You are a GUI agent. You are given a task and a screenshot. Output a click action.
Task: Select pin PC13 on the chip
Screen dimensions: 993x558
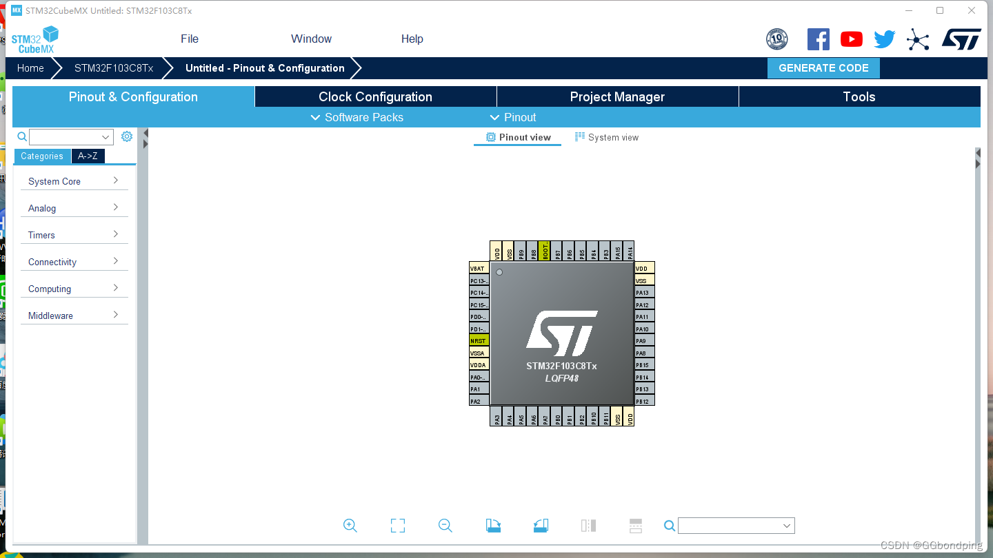click(x=479, y=280)
